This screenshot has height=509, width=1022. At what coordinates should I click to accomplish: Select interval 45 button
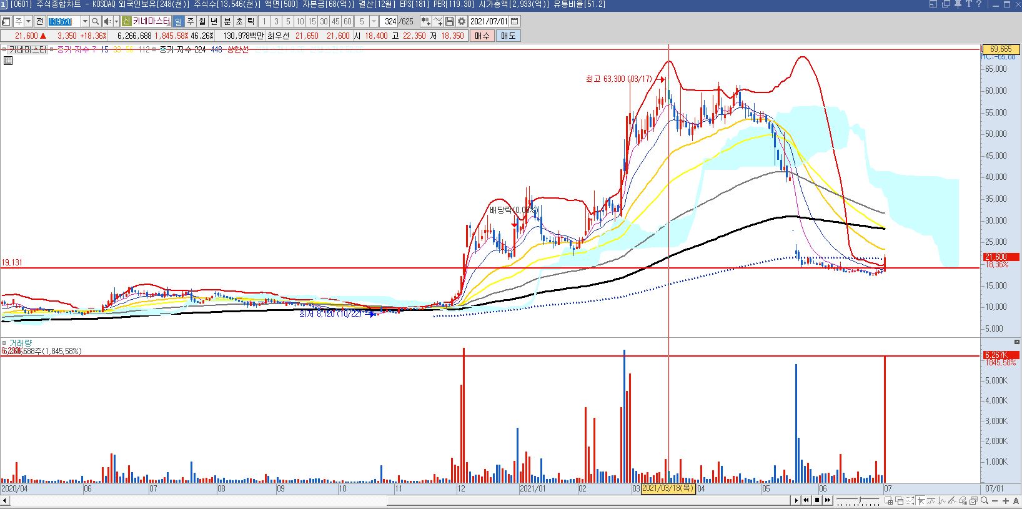[x=335, y=21]
